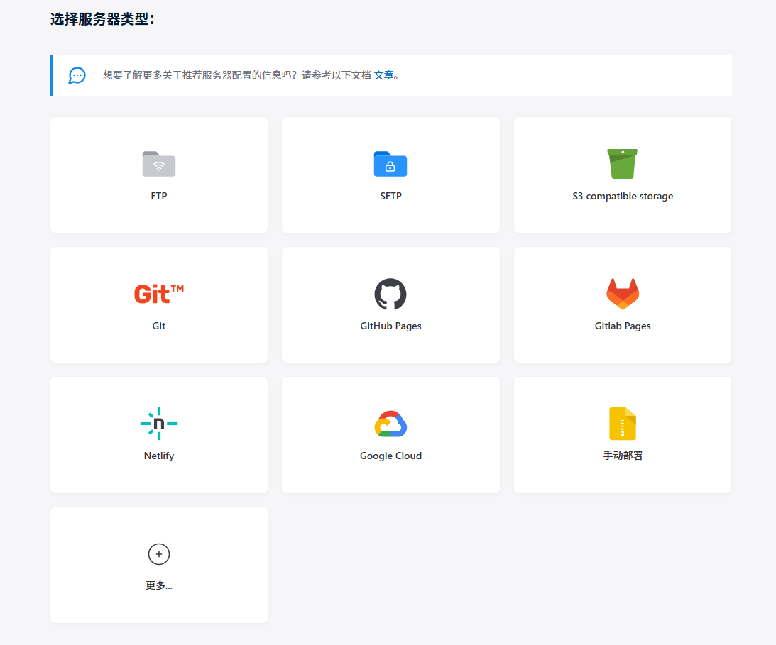The height and width of the screenshot is (645, 776).
Task: Select the "SFTP" text label
Action: tap(390, 197)
